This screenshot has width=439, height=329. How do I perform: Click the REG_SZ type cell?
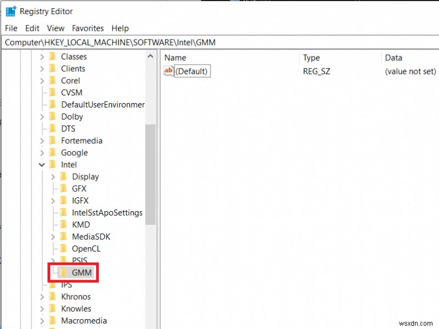(x=317, y=71)
